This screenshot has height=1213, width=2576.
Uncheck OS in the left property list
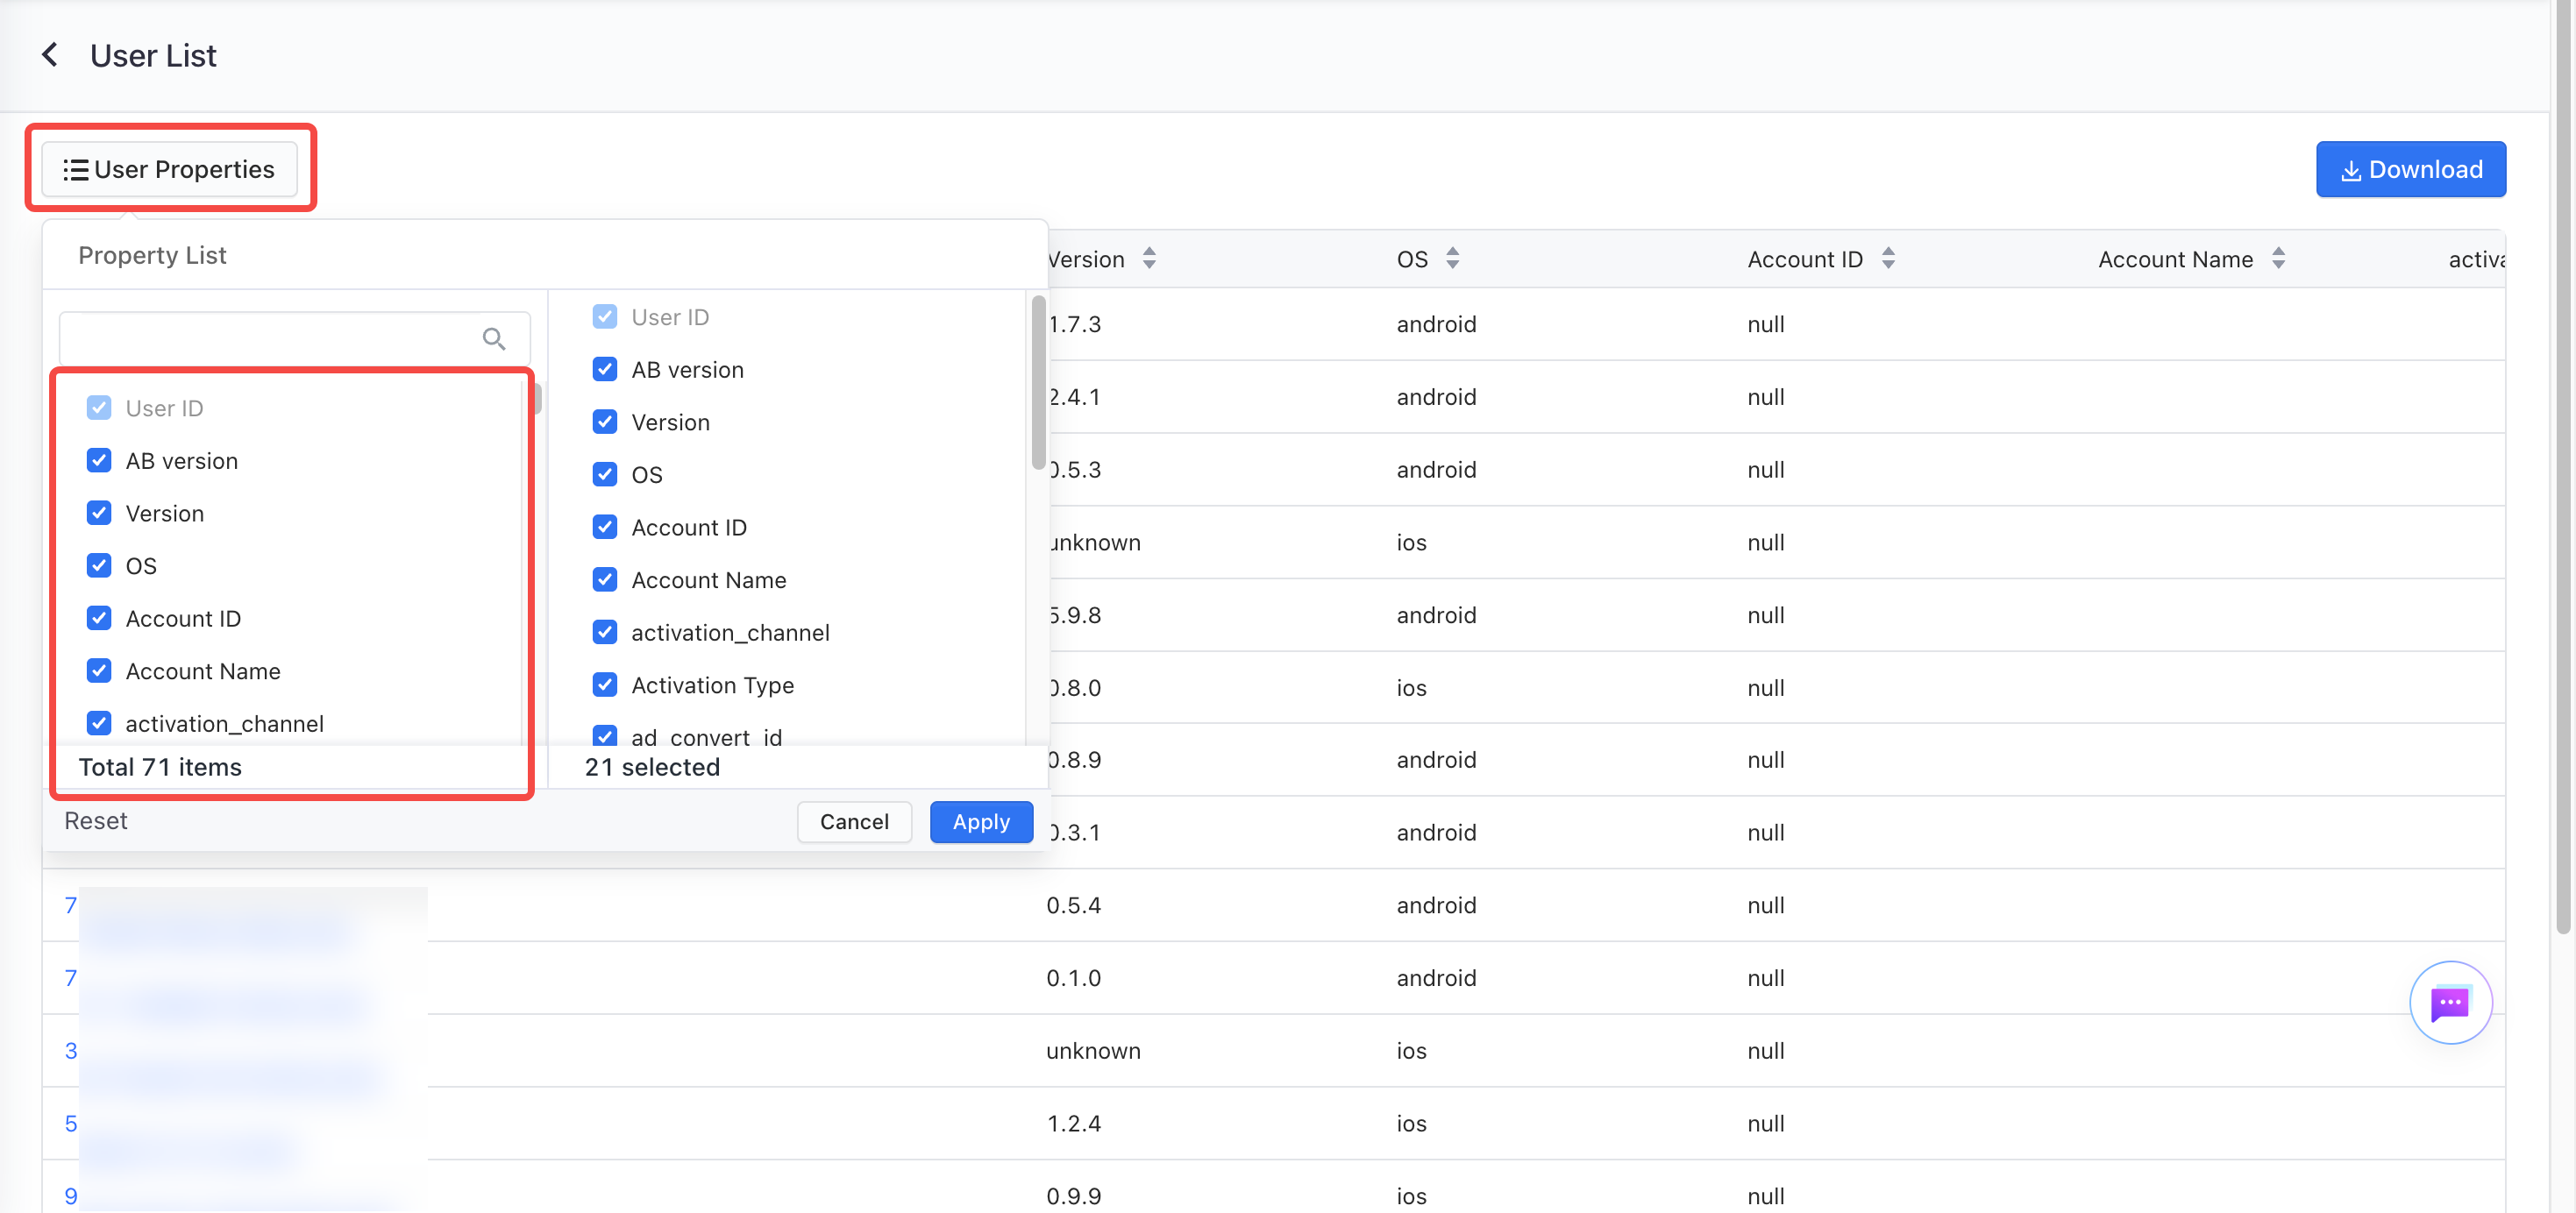point(99,566)
